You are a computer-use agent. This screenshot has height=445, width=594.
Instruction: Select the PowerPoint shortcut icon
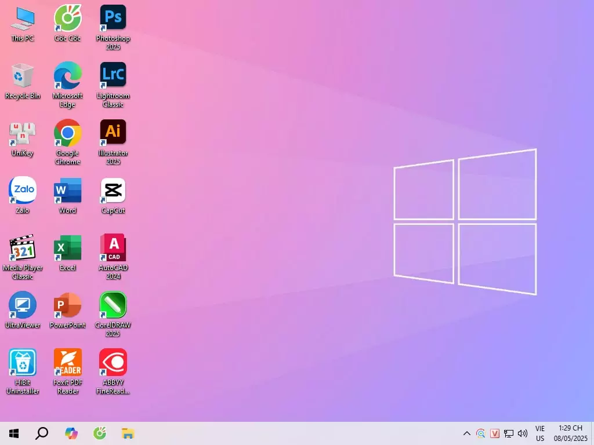click(67, 311)
